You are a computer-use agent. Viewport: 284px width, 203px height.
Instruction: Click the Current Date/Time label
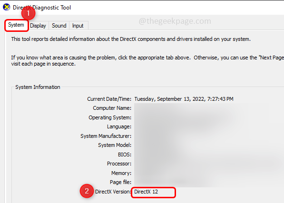point(109,99)
